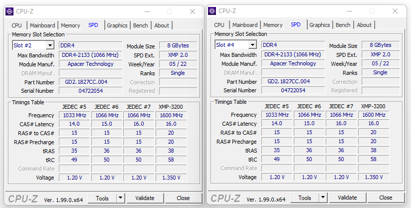This screenshot has width=411, height=208.
Task: Switch to CPU tab in left window
Action: pyautogui.click(x=17, y=25)
